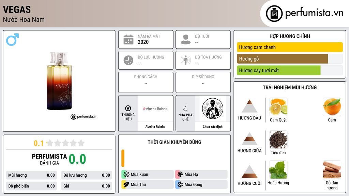Click the Cam Quýt citrus image
The width and height of the screenshot is (349, 196).
[278, 107]
